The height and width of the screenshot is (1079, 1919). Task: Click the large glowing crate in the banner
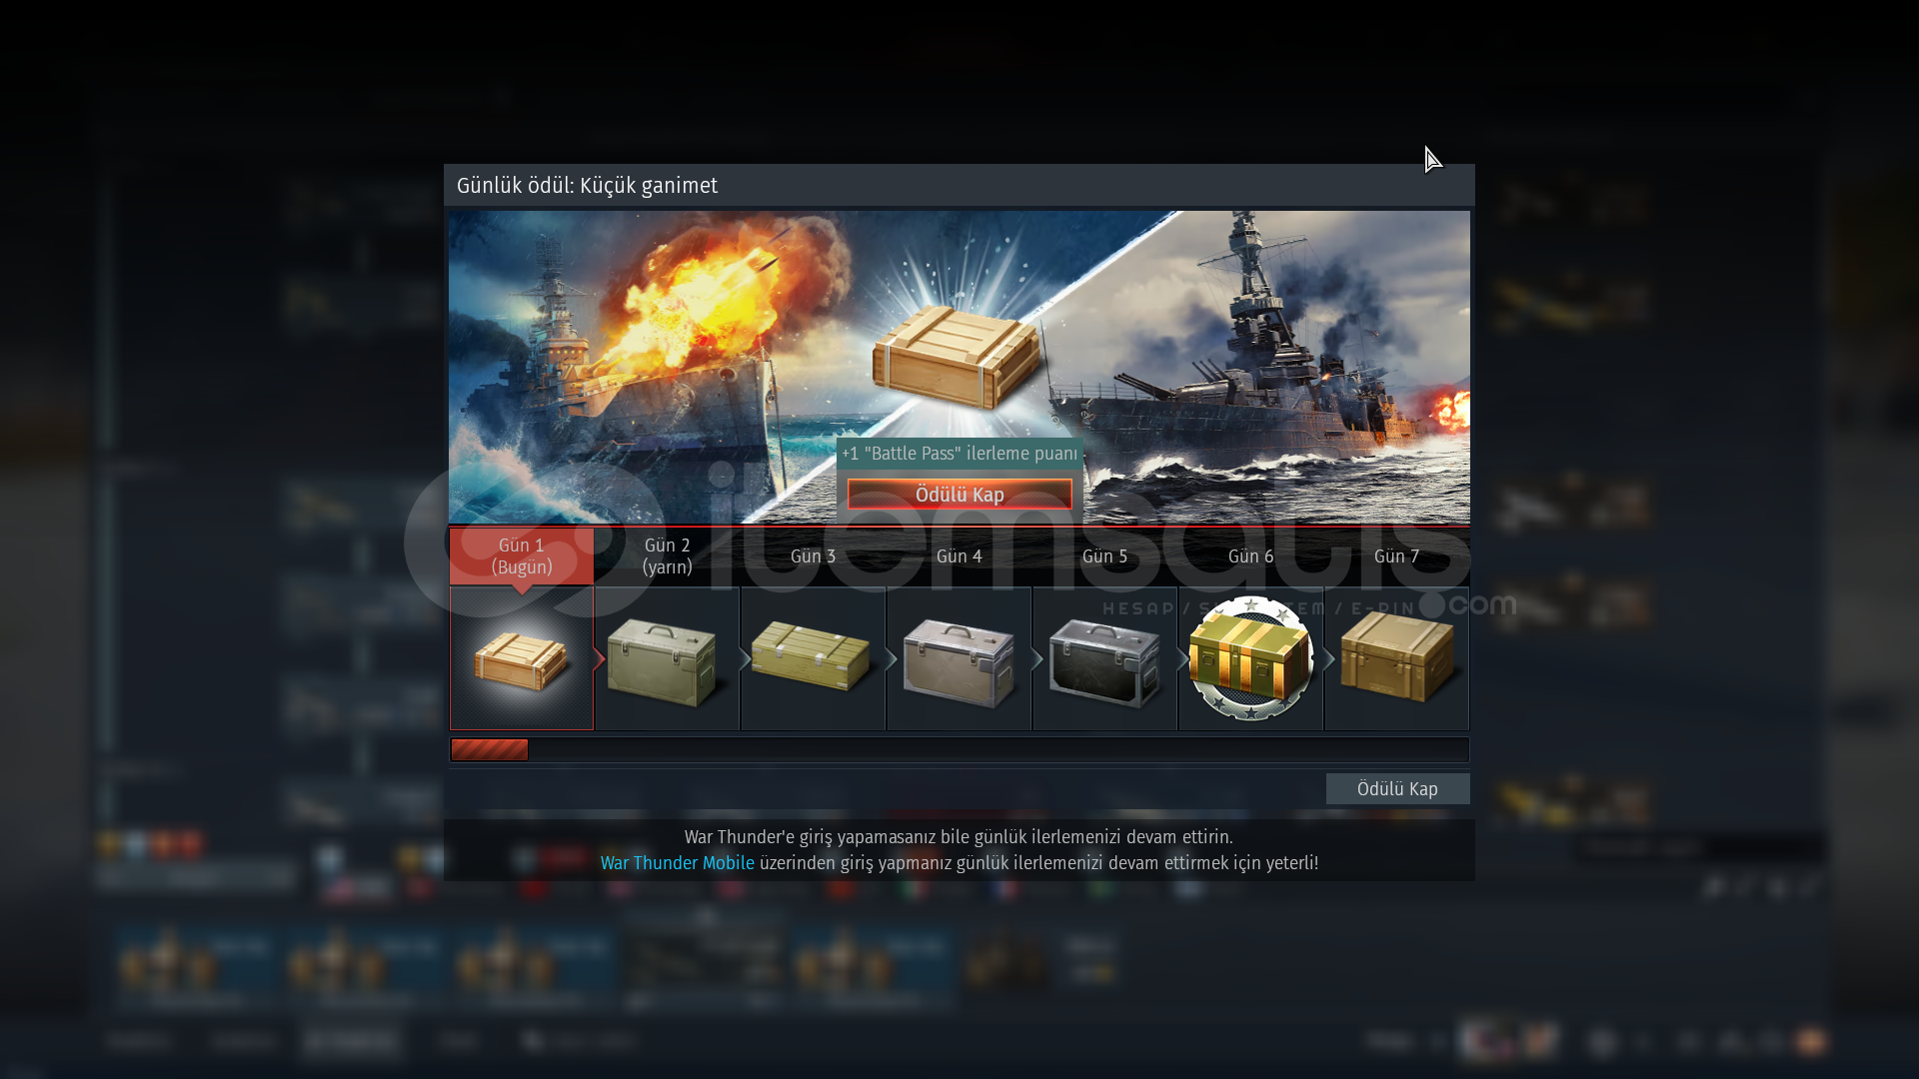(958, 358)
